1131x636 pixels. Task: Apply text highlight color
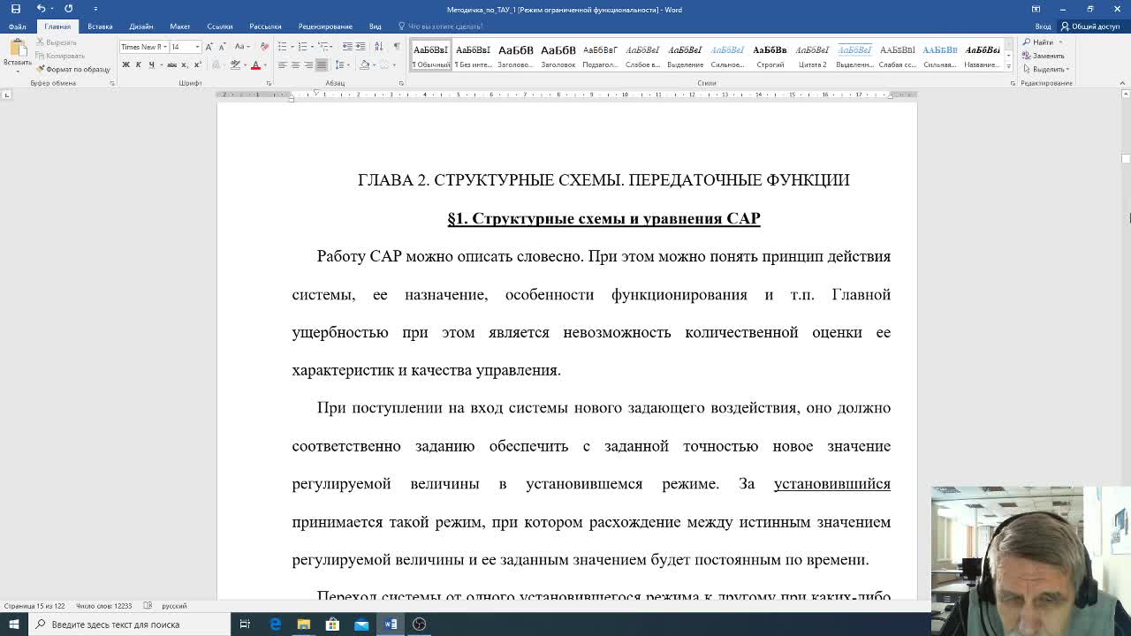tap(235, 64)
